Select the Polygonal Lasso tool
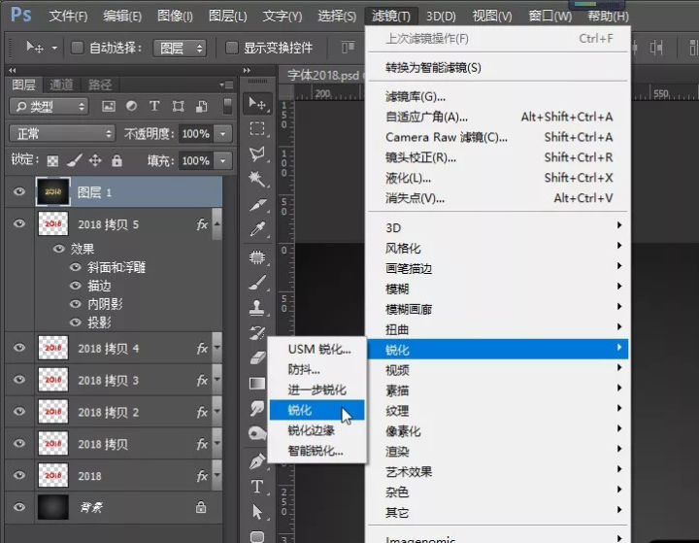Viewport: 699px width, 543px height. point(257,153)
